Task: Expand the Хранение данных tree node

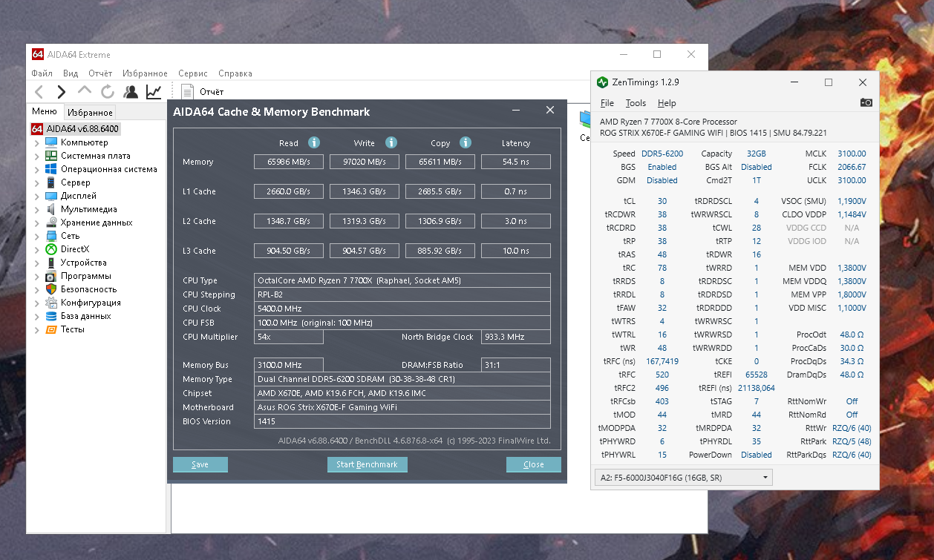Action: [x=37, y=223]
